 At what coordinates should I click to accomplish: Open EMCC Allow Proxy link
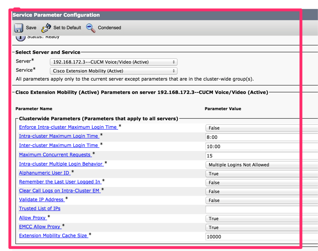(x=40, y=227)
